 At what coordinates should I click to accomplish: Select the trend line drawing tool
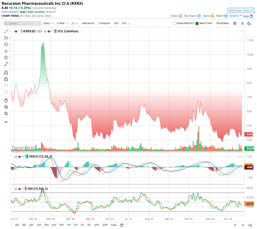pyautogui.click(x=6, y=31)
